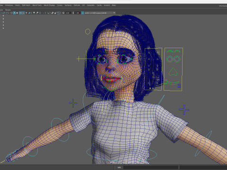Select the nose control in face panel
Viewport: 227px width, 170px height.
(x=173, y=72)
